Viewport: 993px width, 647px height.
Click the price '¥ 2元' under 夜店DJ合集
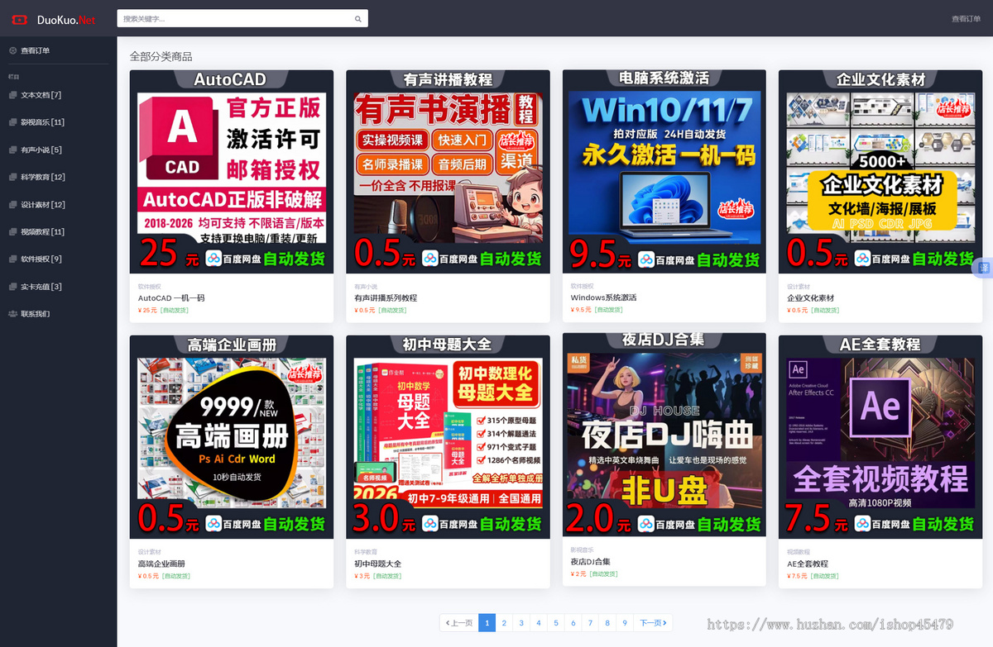click(578, 574)
